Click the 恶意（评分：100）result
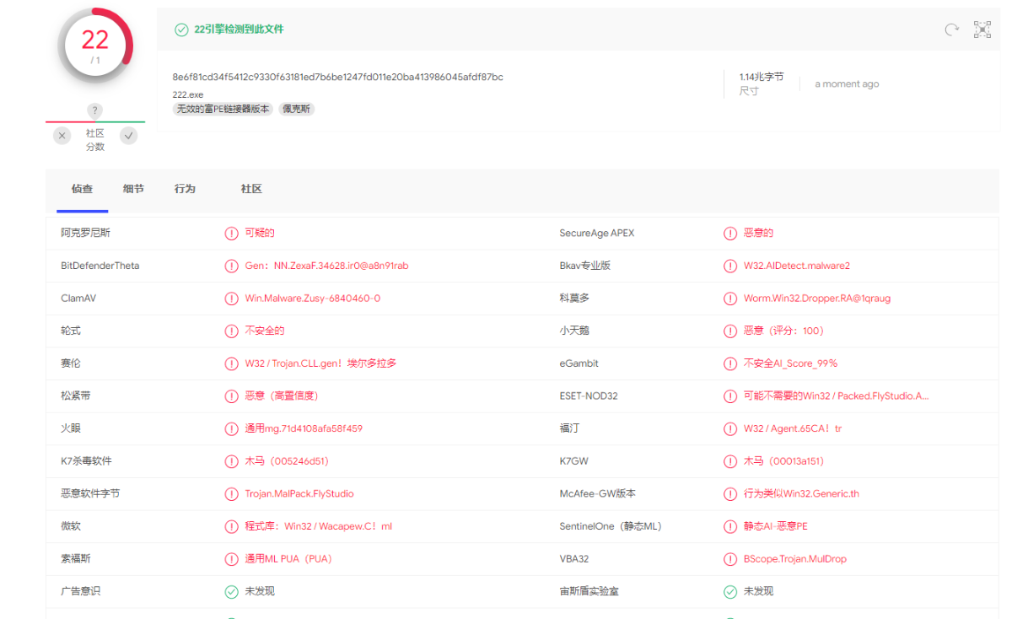 [784, 331]
